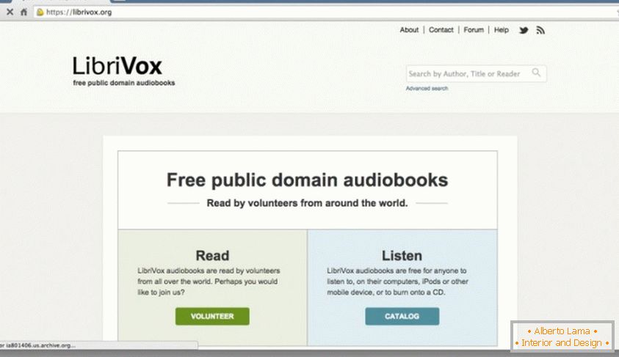The height and width of the screenshot is (357, 619).
Task: Select the Read heading
Action: [x=212, y=255]
